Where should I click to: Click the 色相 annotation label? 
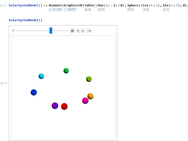pyautogui.click(x=101, y=10)
